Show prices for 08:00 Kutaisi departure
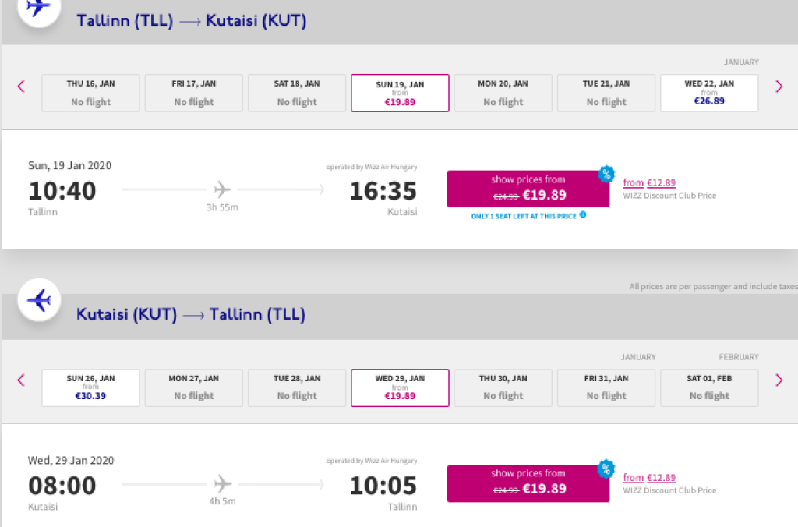Image resolution: width=798 pixels, height=527 pixels. (528, 483)
